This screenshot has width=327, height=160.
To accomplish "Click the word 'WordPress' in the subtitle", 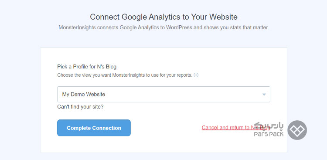I will point(179,27).
